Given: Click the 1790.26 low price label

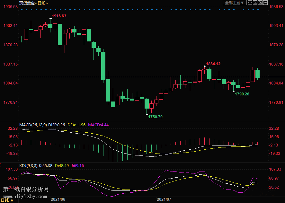Looking at the screenshot, I should (242, 94).
